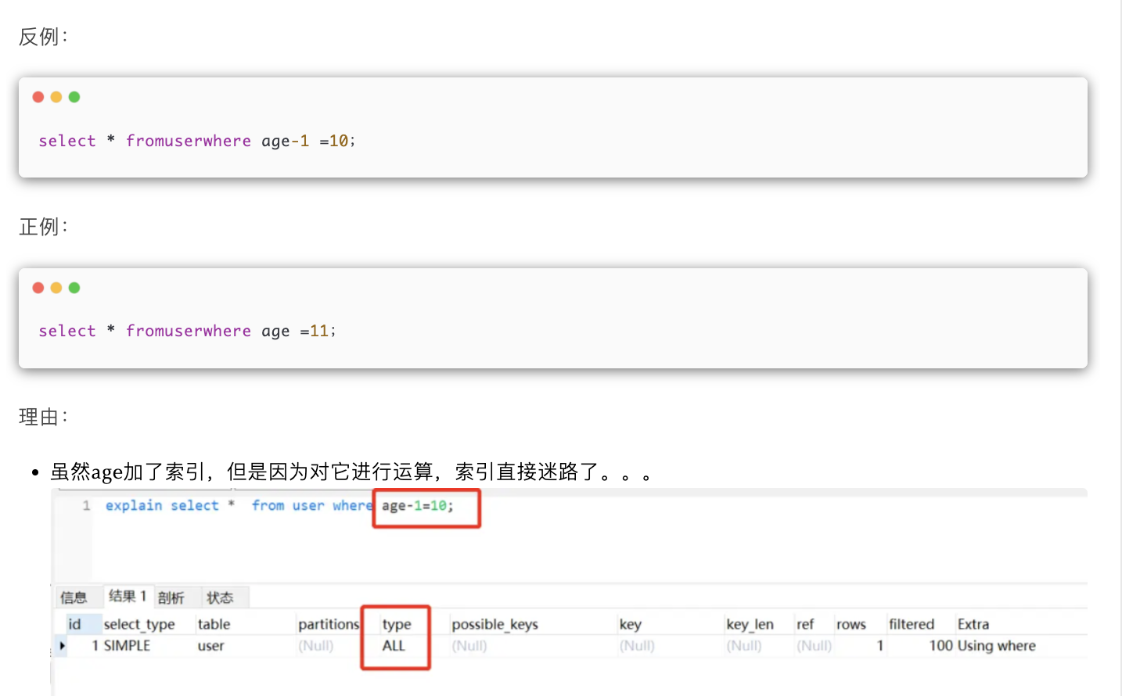Click the Extra column header
The image size is (1122, 696).
coord(973,624)
